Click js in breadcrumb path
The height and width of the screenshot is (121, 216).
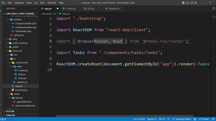pyautogui.click(x=55, y=14)
